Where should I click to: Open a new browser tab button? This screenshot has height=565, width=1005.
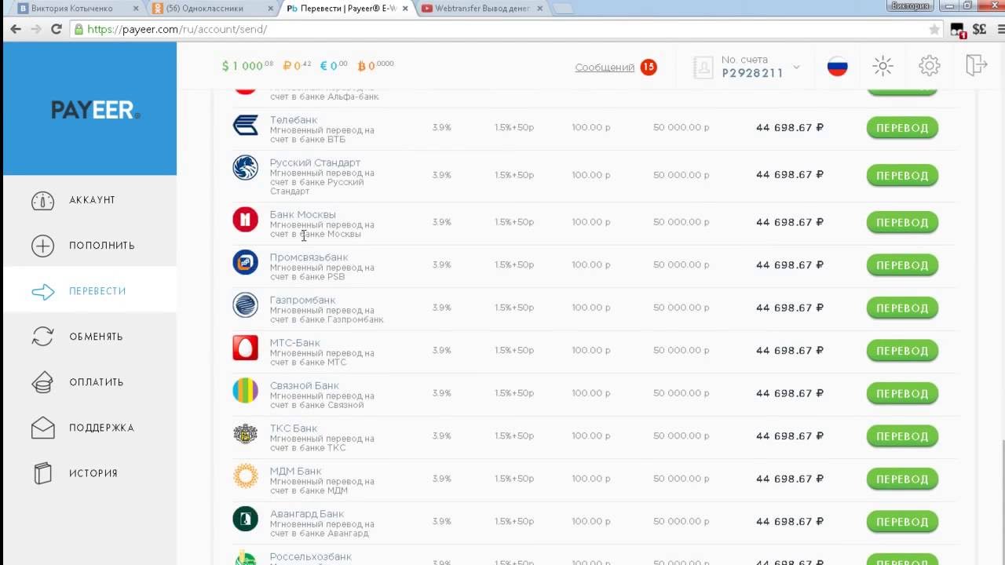pos(562,9)
